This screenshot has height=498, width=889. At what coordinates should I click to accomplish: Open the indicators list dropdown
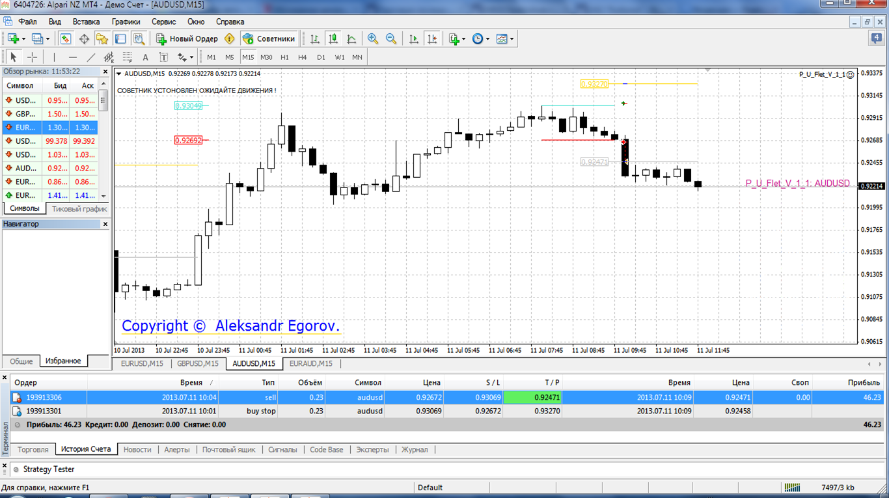(x=457, y=39)
